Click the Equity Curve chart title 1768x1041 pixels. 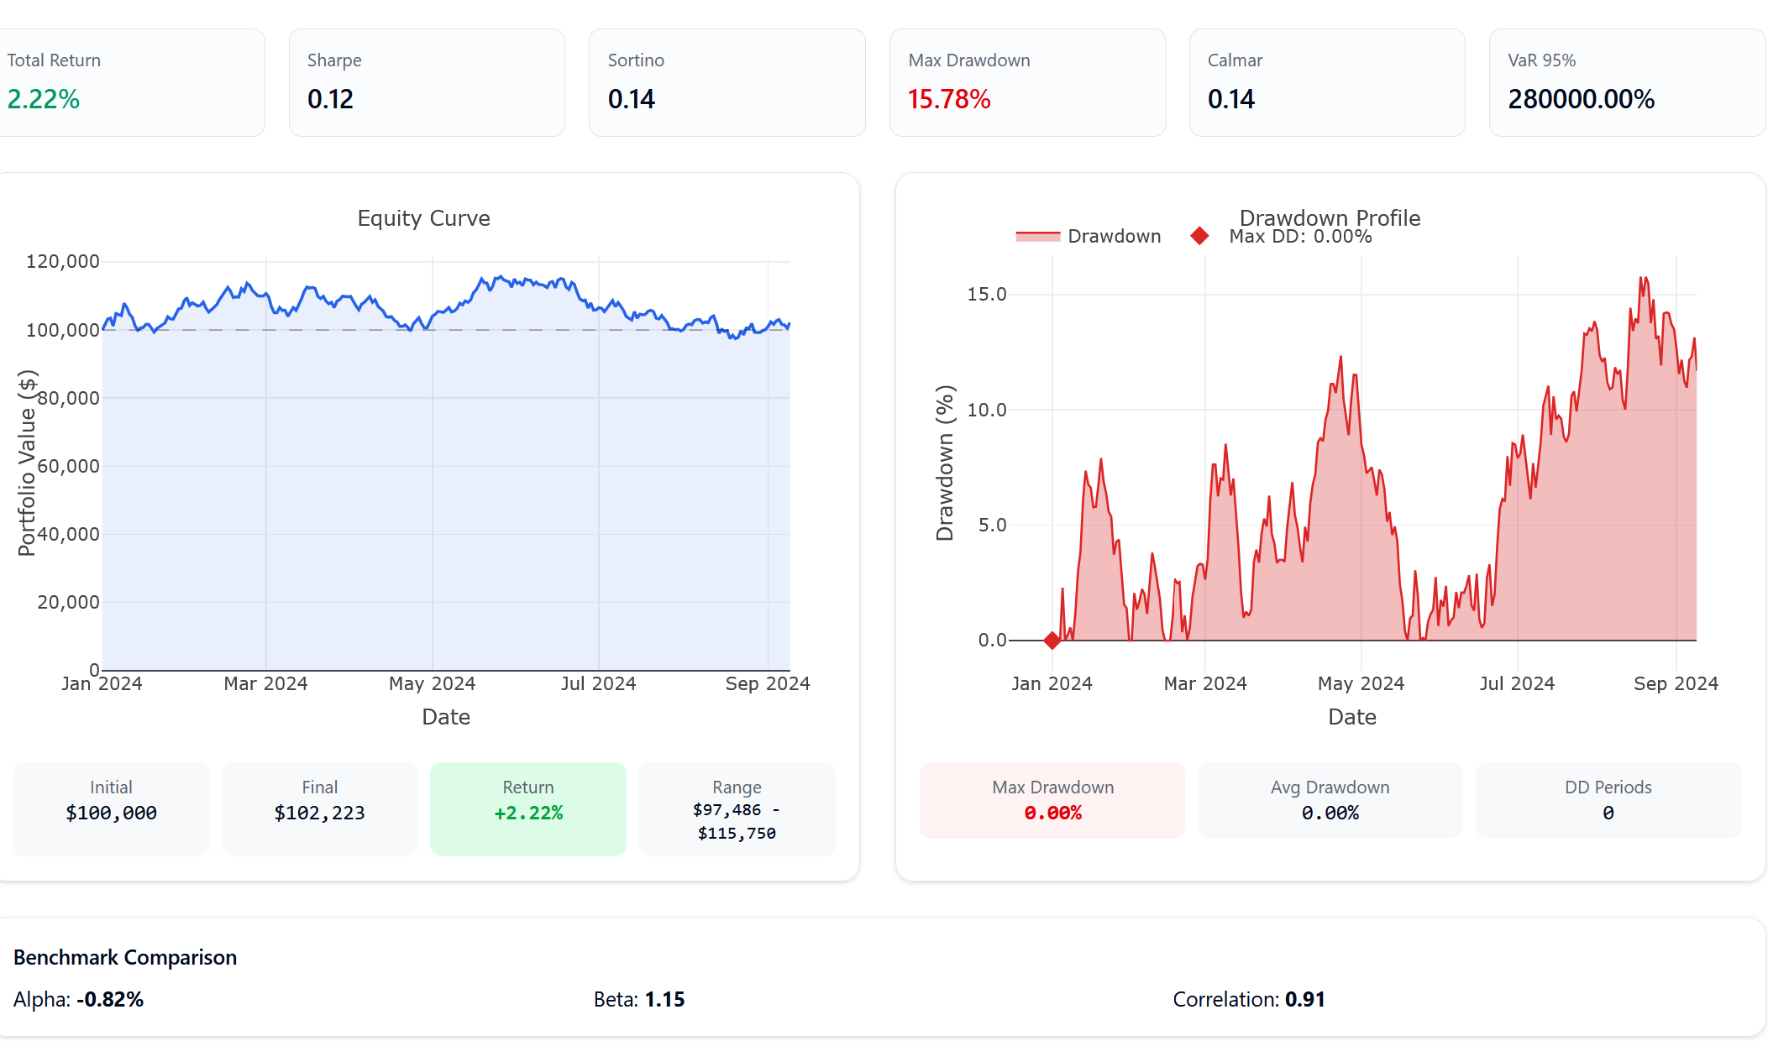(x=423, y=218)
